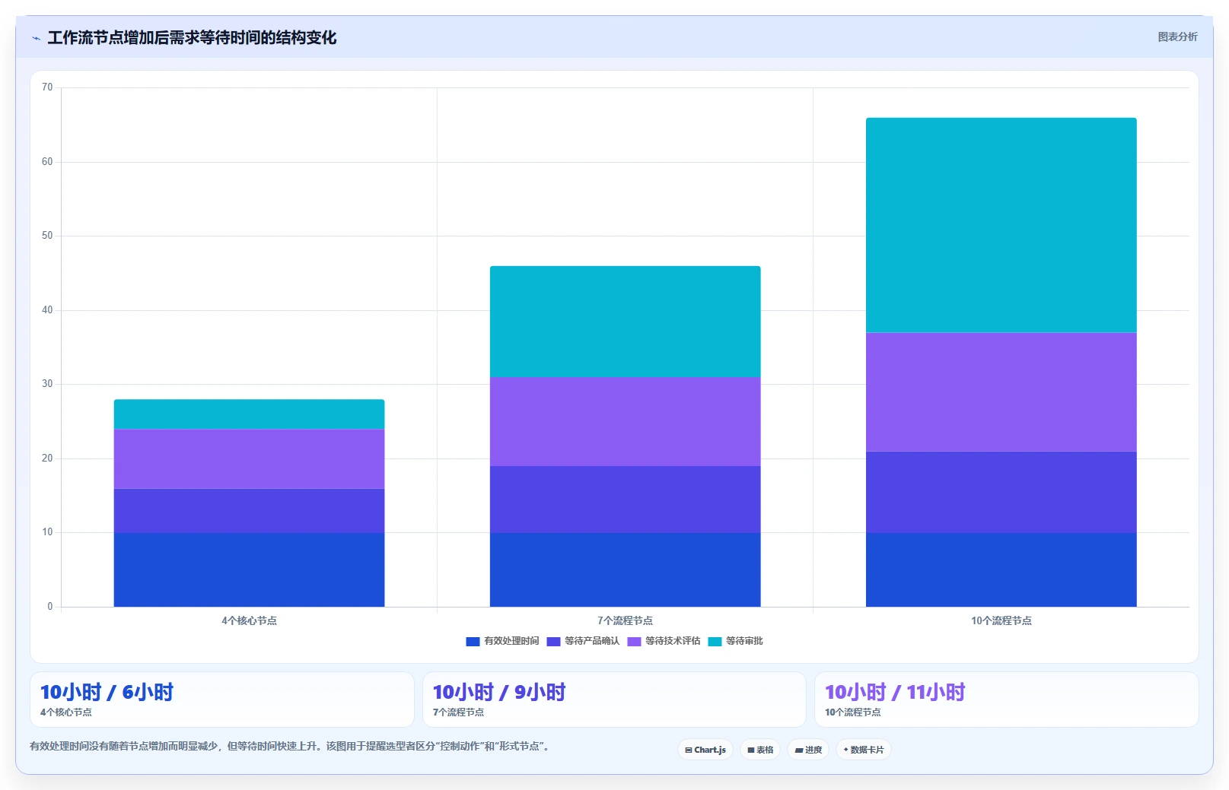Viewport: 1229px width, 790px height.
Task: Click the 4个核心节点 x-axis label
Action: (x=249, y=620)
